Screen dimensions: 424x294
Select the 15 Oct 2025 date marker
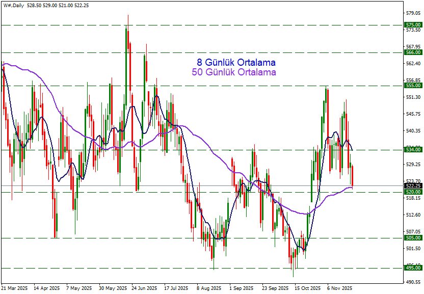(307, 288)
